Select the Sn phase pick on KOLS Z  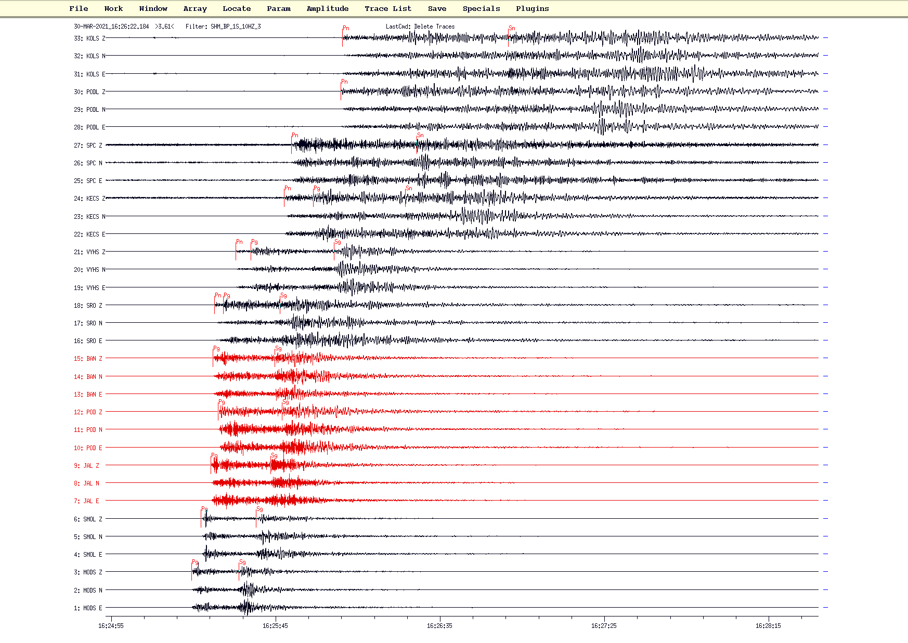tap(511, 29)
